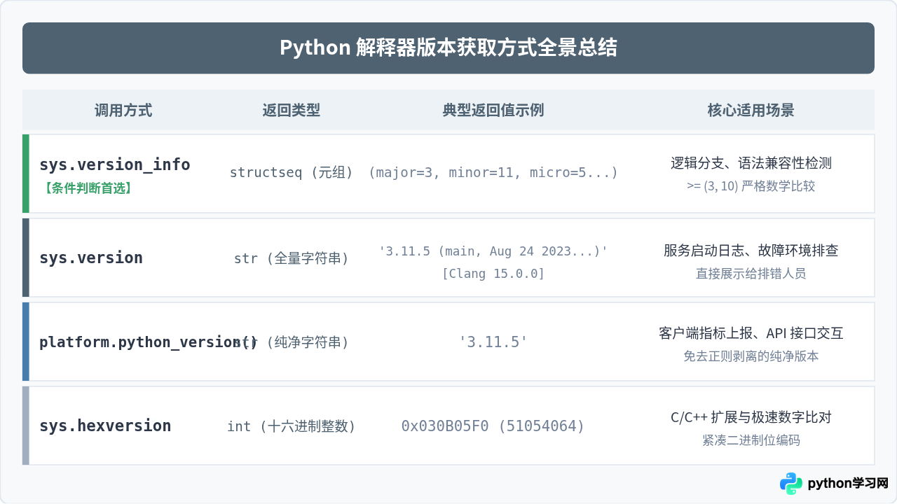Select the "sys.version" cell

pos(91,258)
